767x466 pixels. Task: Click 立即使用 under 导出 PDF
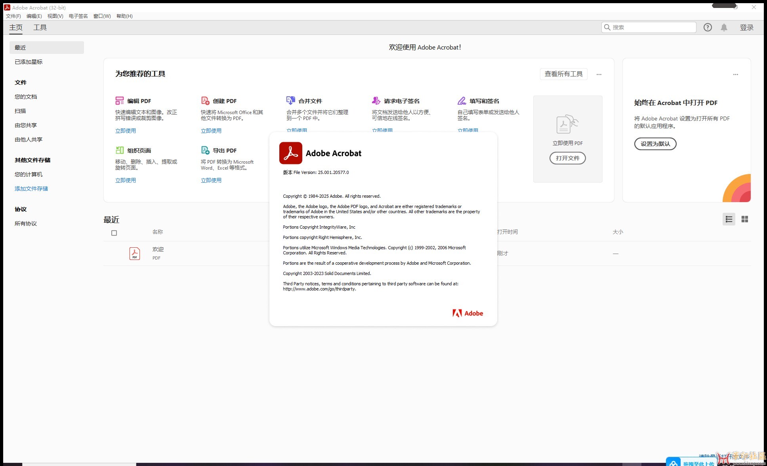(211, 180)
